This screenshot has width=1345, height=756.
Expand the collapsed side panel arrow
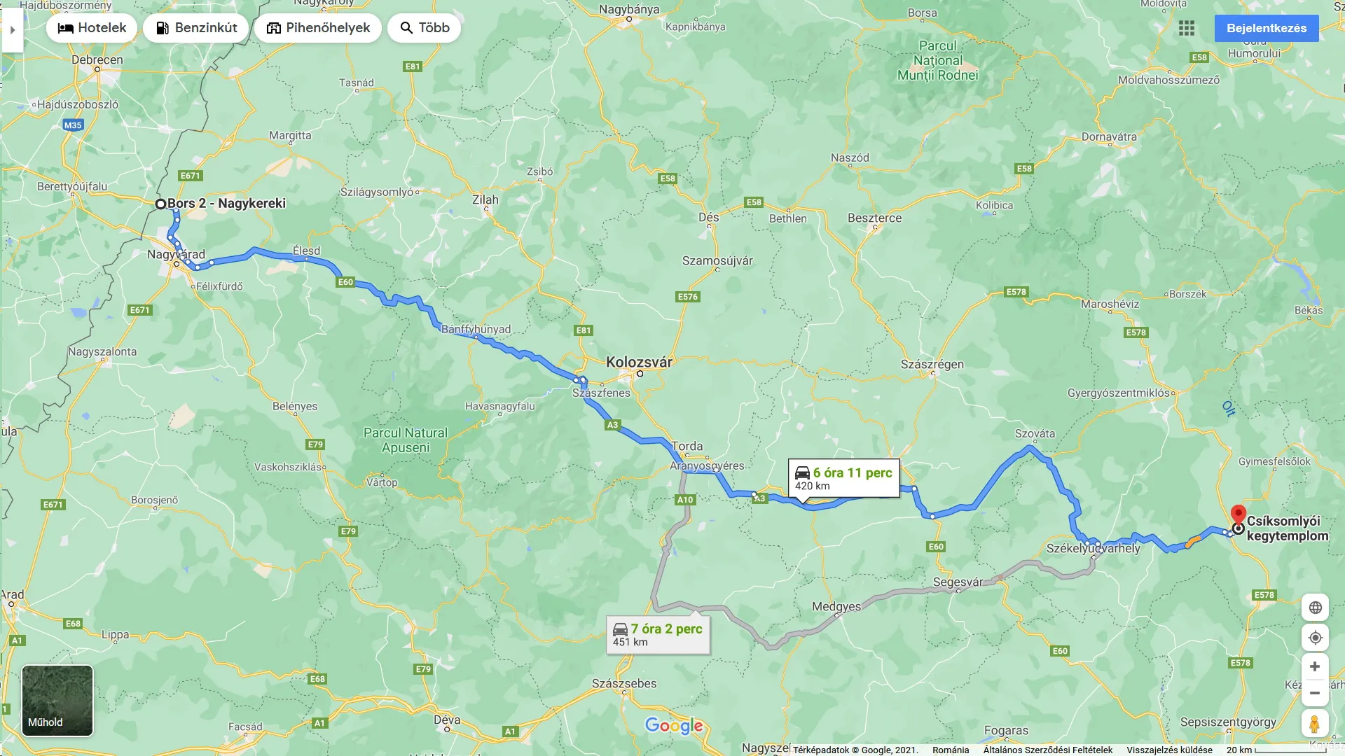pos(13,29)
